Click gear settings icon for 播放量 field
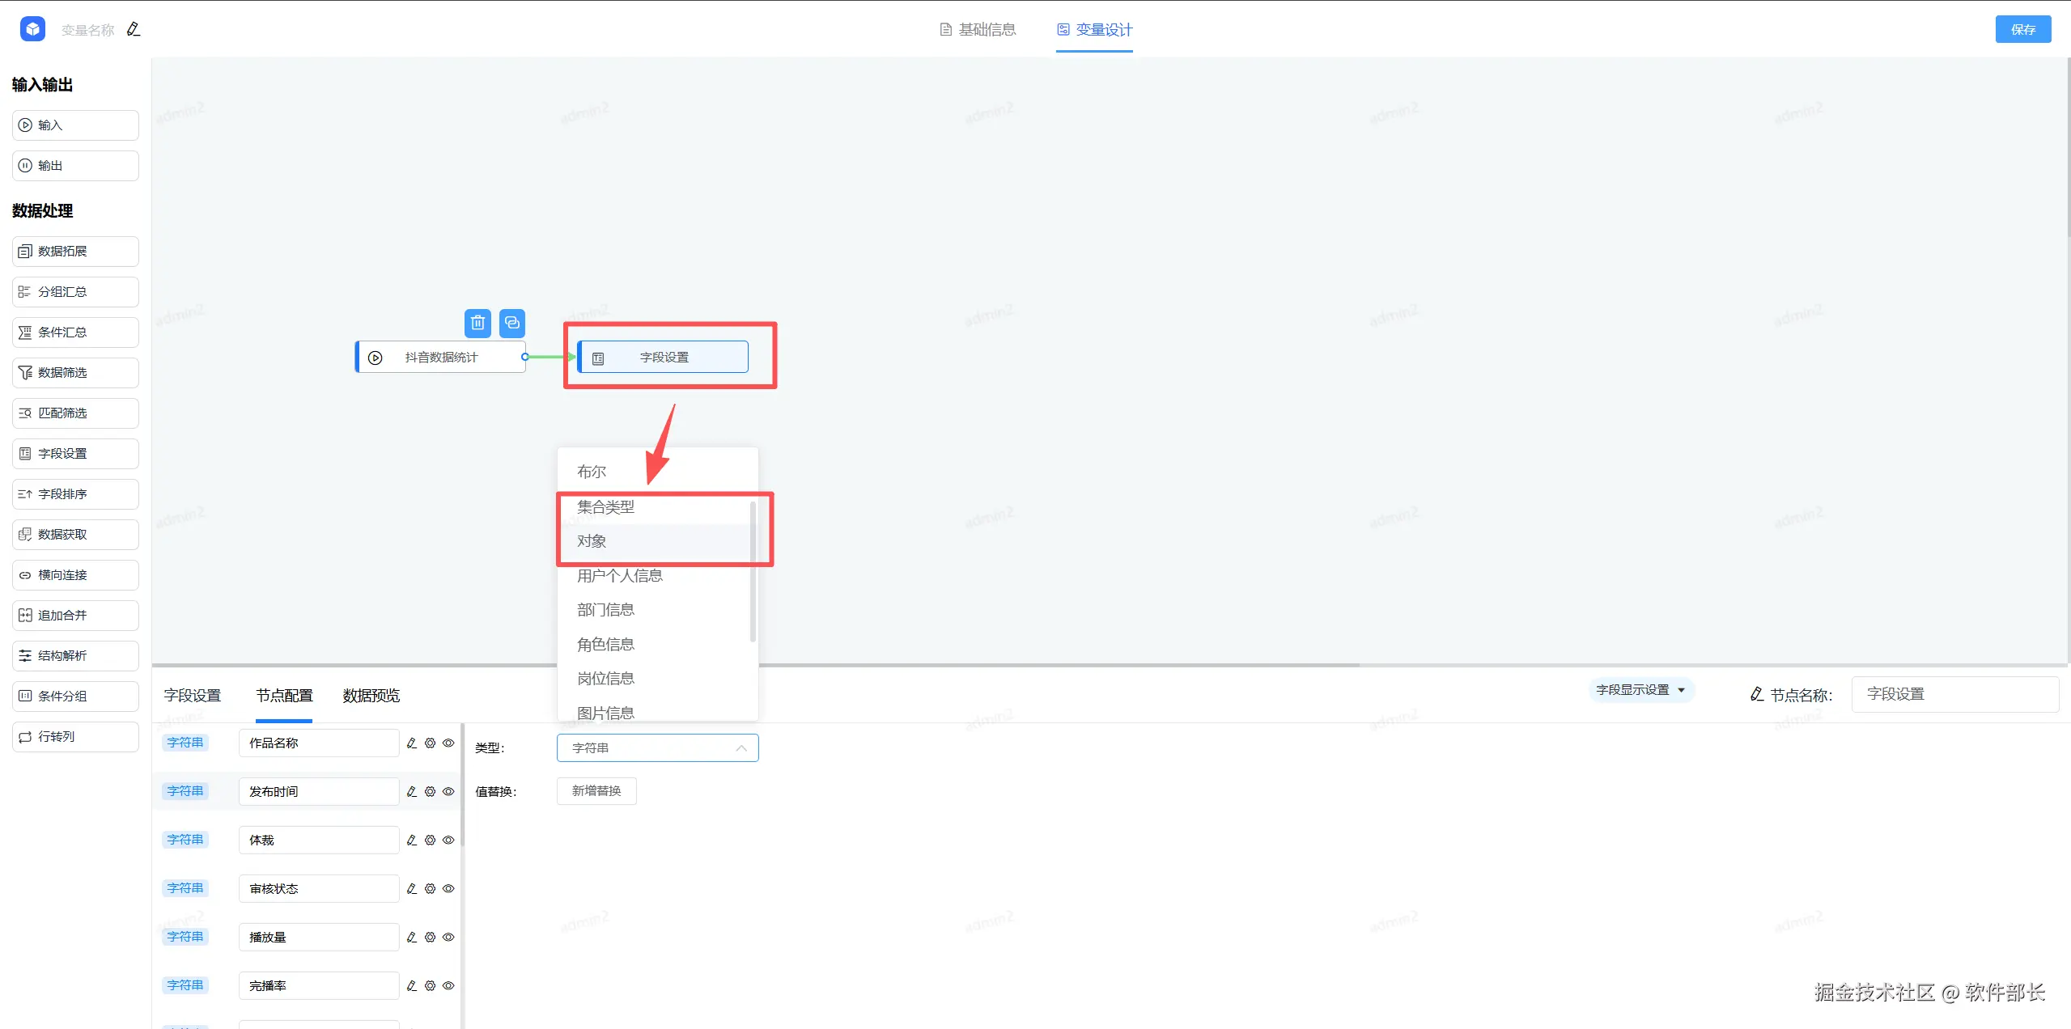 pos(431,938)
